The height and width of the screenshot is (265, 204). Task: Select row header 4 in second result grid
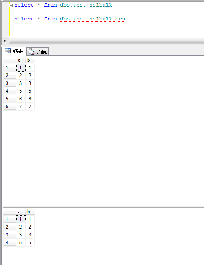point(10,243)
